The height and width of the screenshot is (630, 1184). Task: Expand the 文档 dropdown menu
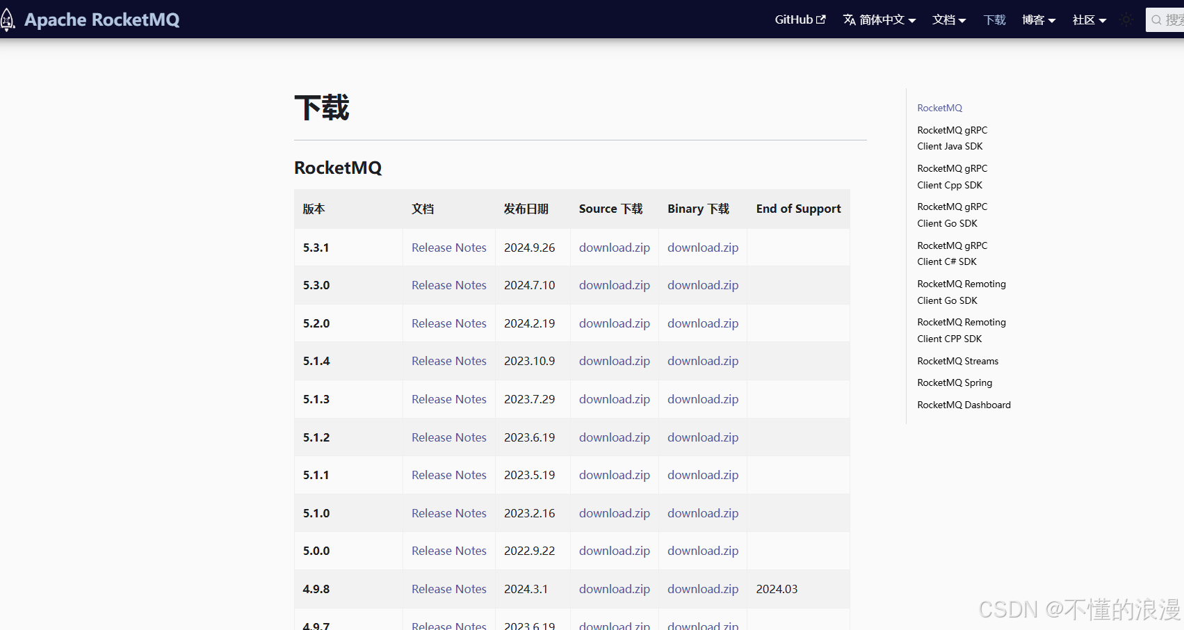[x=949, y=19]
